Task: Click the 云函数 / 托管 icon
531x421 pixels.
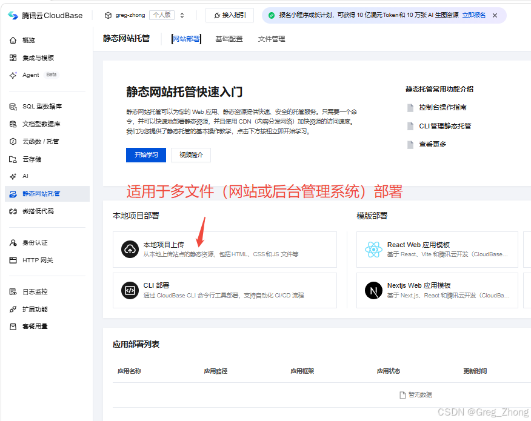Action: [13, 142]
